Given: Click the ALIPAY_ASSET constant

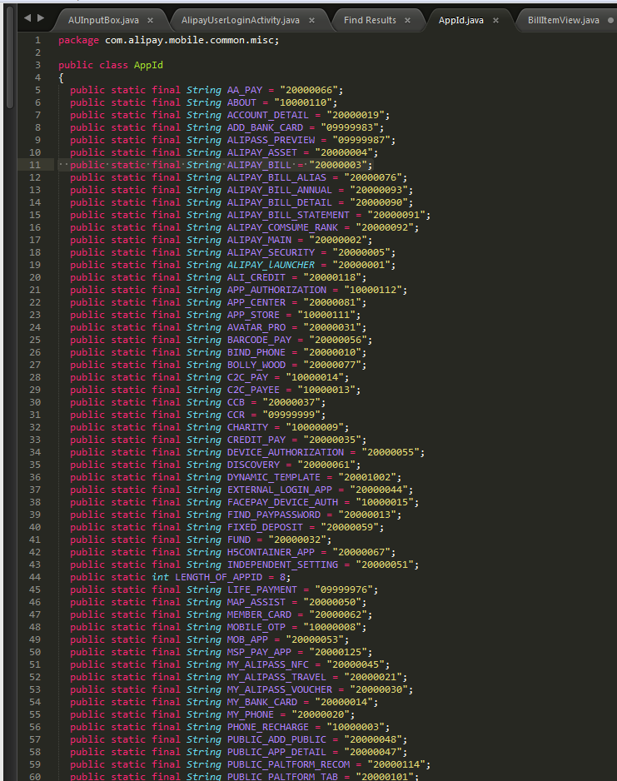Looking at the screenshot, I should (x=262, y=152).
